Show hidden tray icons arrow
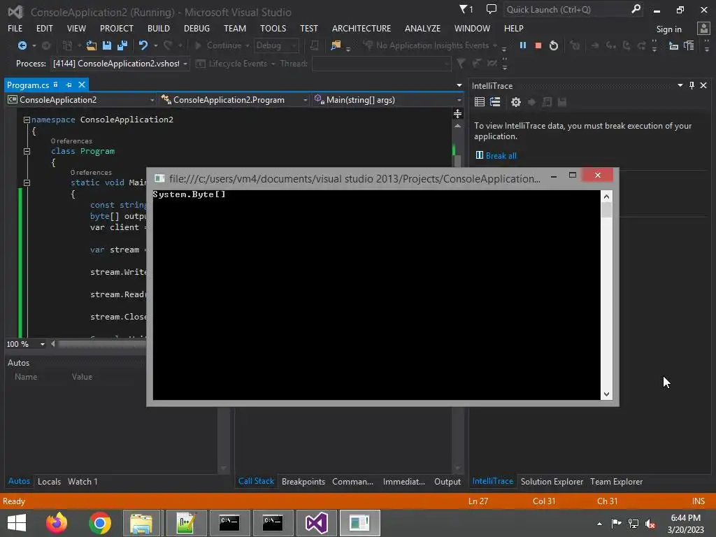 (x=599, y=524)
